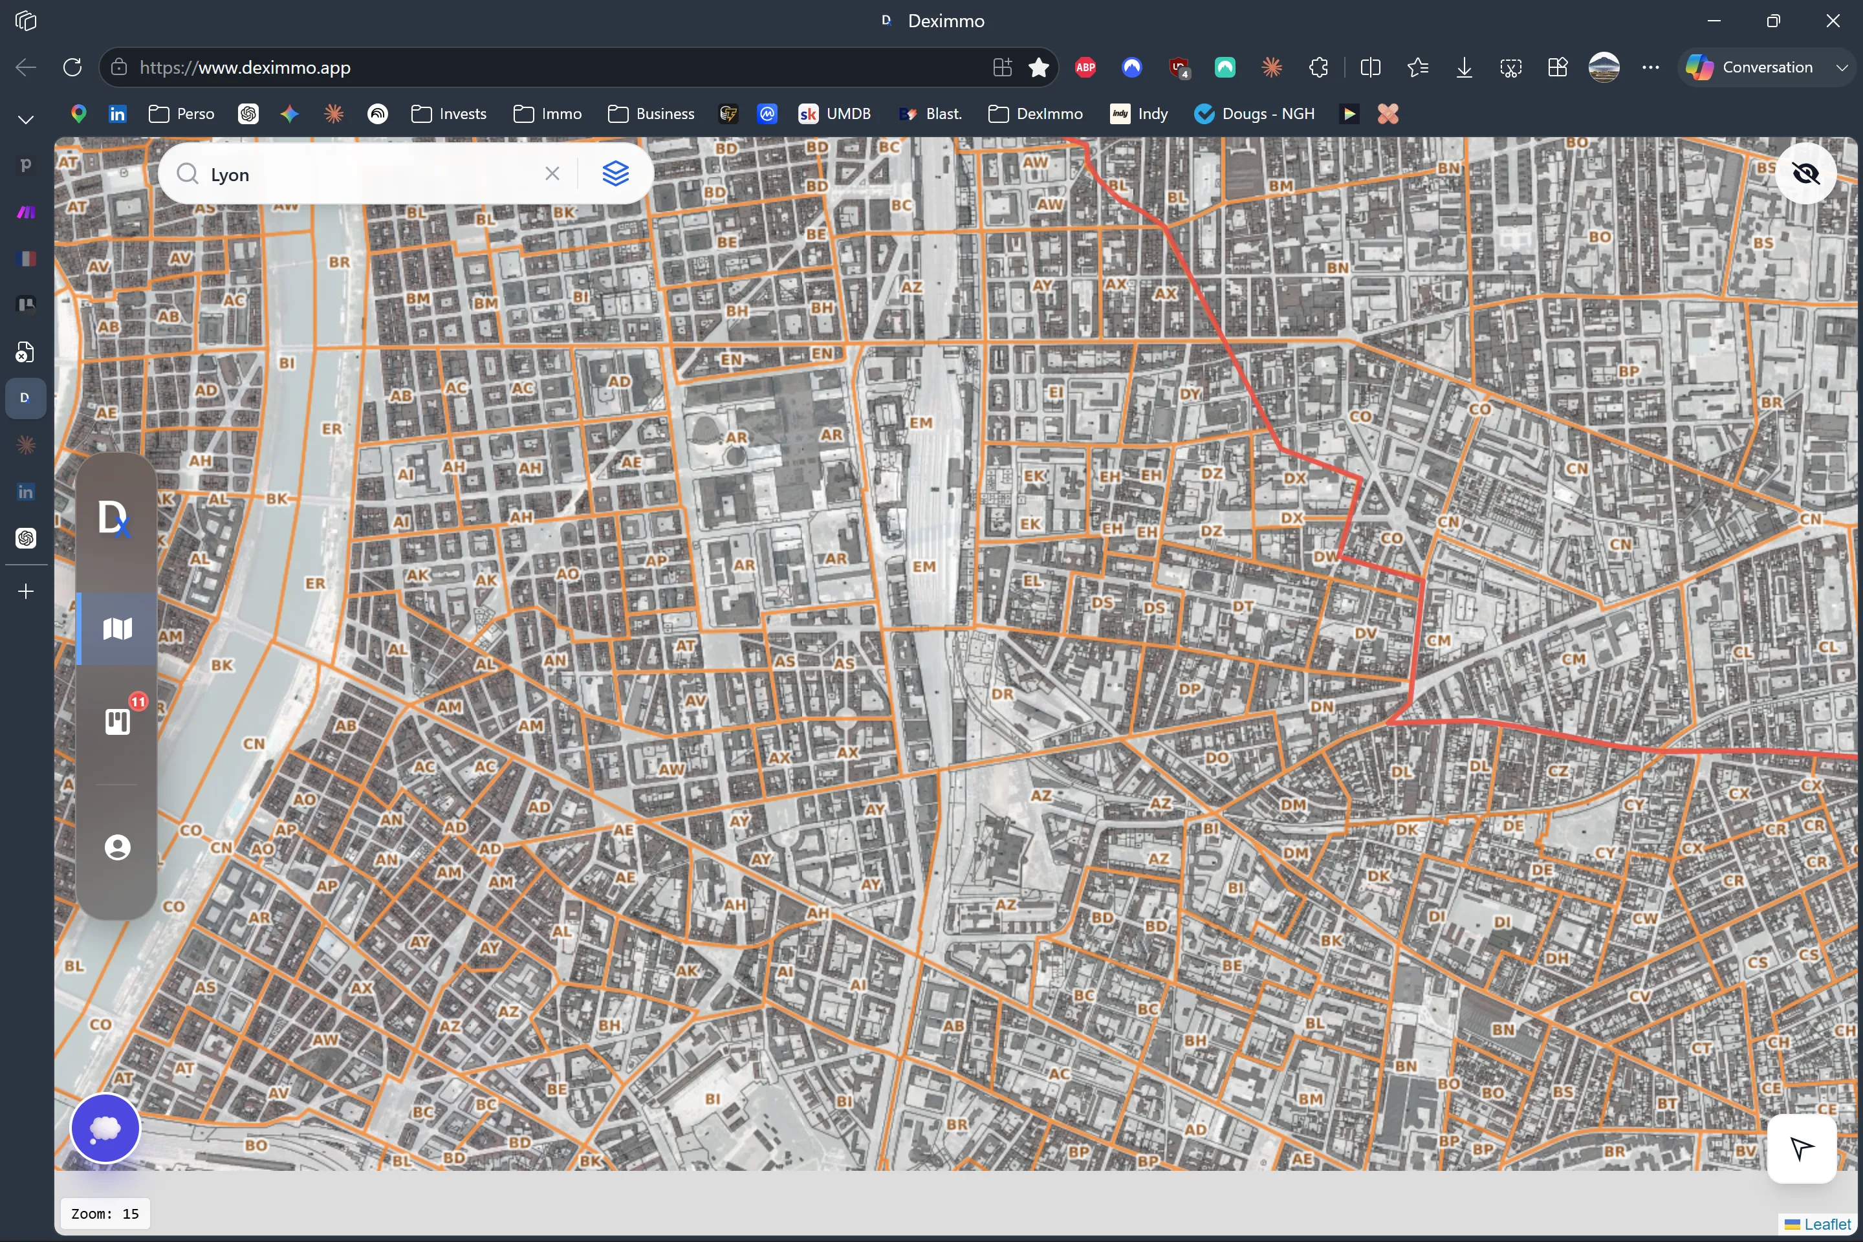Toggle the favorite star for this page

pos(1038,67)
